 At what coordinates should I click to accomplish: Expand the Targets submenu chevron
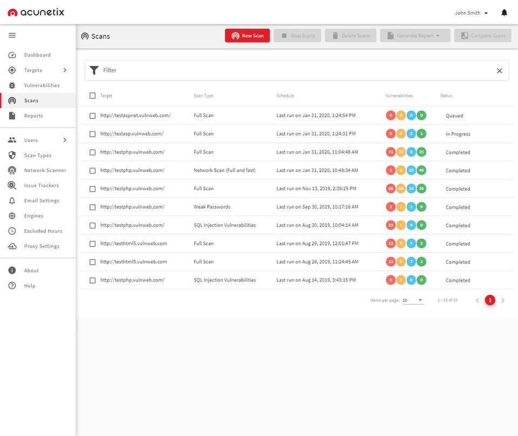coord(65,70)
